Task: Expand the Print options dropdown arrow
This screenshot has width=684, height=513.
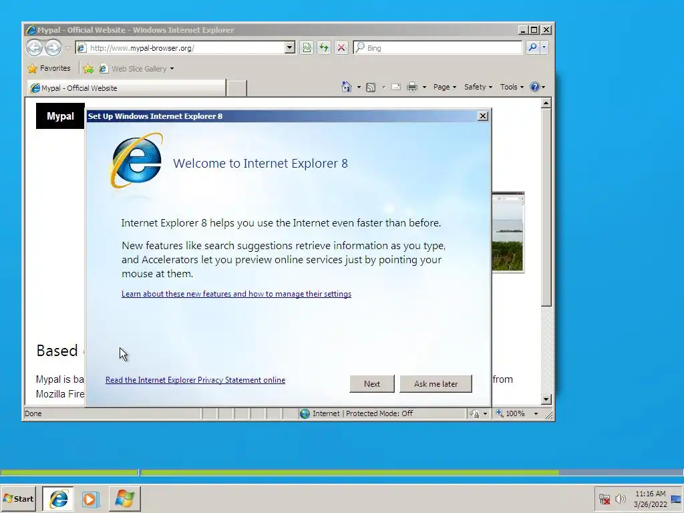Action: pyautogui.click(x=424, y=88)
